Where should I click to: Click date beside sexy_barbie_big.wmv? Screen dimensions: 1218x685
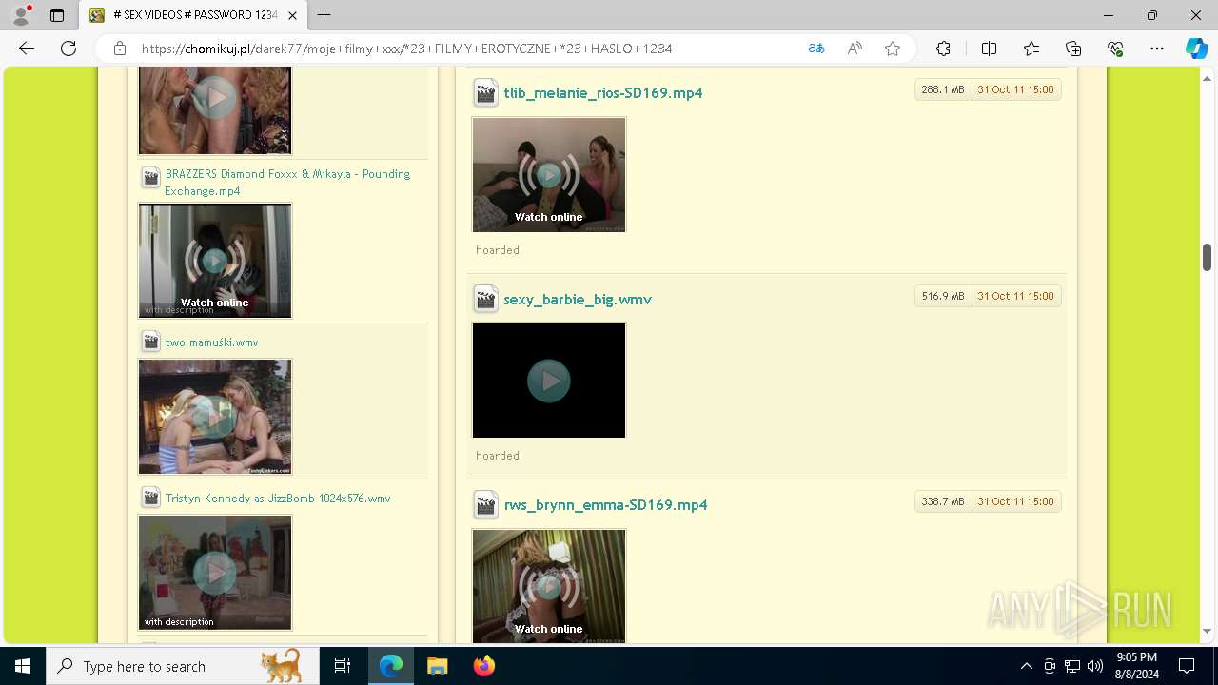pyautogui.click(x=1015, y=296)
